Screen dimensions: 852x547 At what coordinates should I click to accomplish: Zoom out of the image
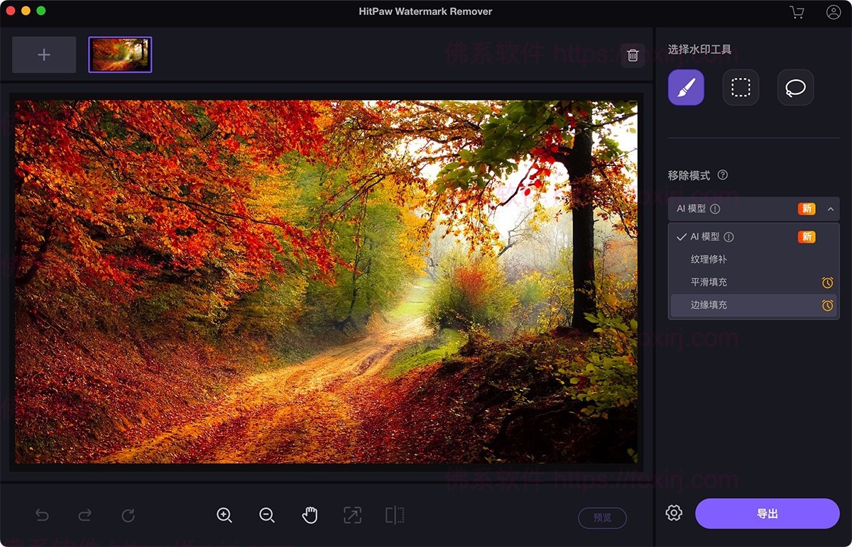(267, 515)
